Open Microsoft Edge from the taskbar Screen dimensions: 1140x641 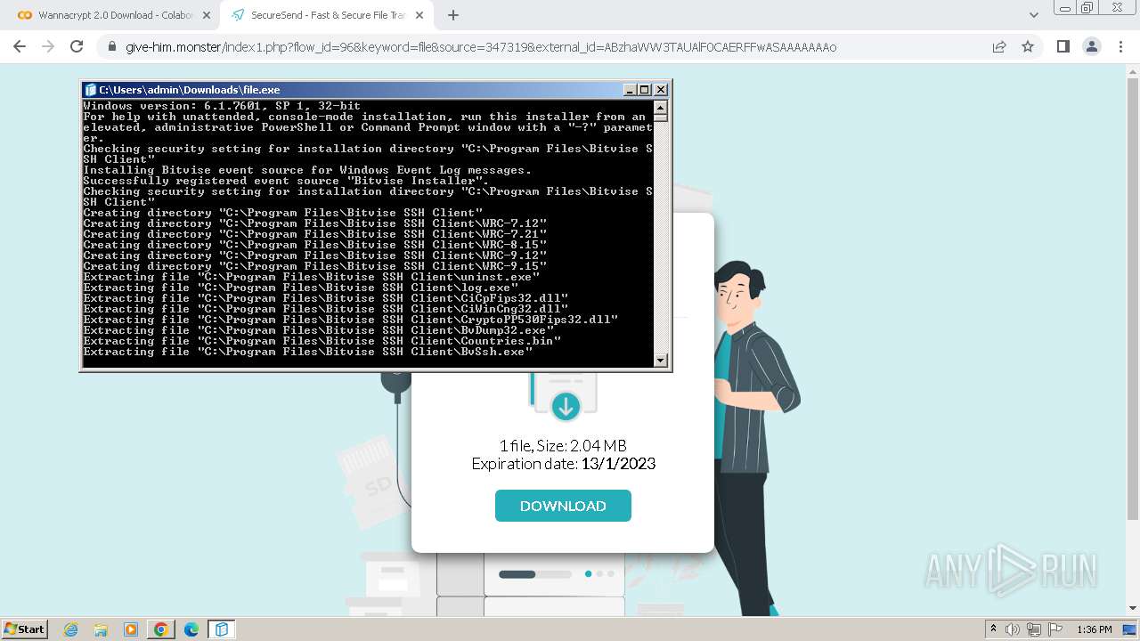pyautogui.click(x=191, y=629)
